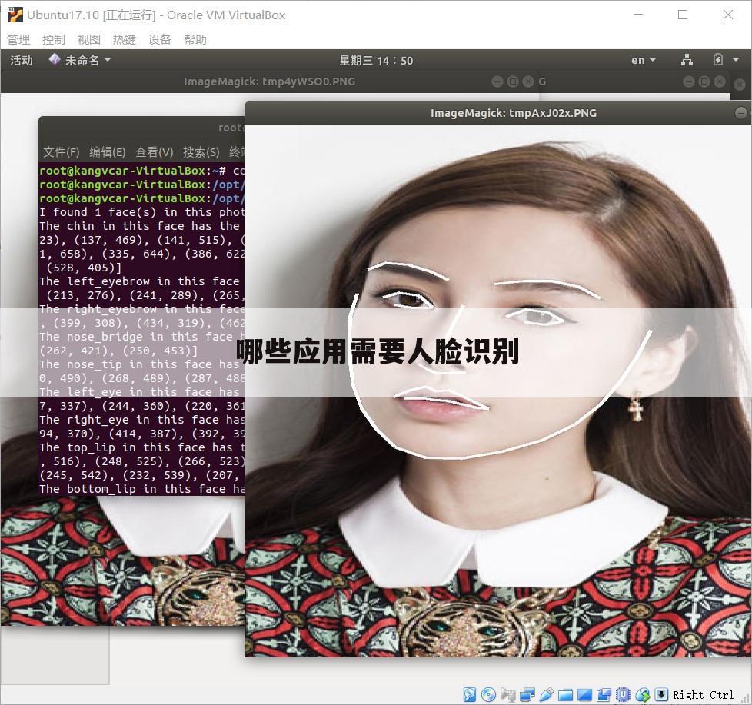
Task: Click the hard disk activity icon in VirtualBox status bar
Action: click(470, 694)
